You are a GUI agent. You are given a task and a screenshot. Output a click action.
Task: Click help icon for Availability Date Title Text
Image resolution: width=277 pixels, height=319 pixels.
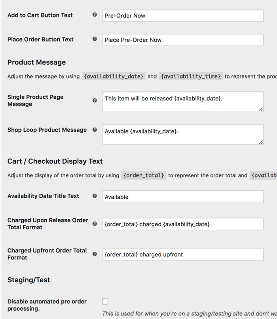(x=95, y=196)
